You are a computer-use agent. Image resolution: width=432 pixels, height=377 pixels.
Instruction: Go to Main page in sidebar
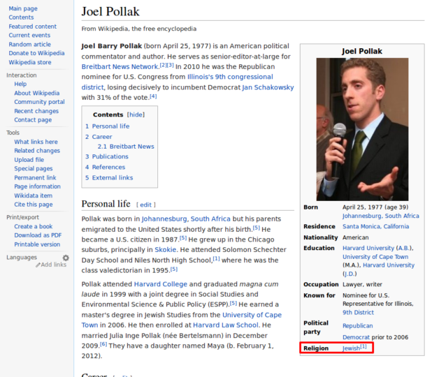pyautogui.click(x=23, y=8)
